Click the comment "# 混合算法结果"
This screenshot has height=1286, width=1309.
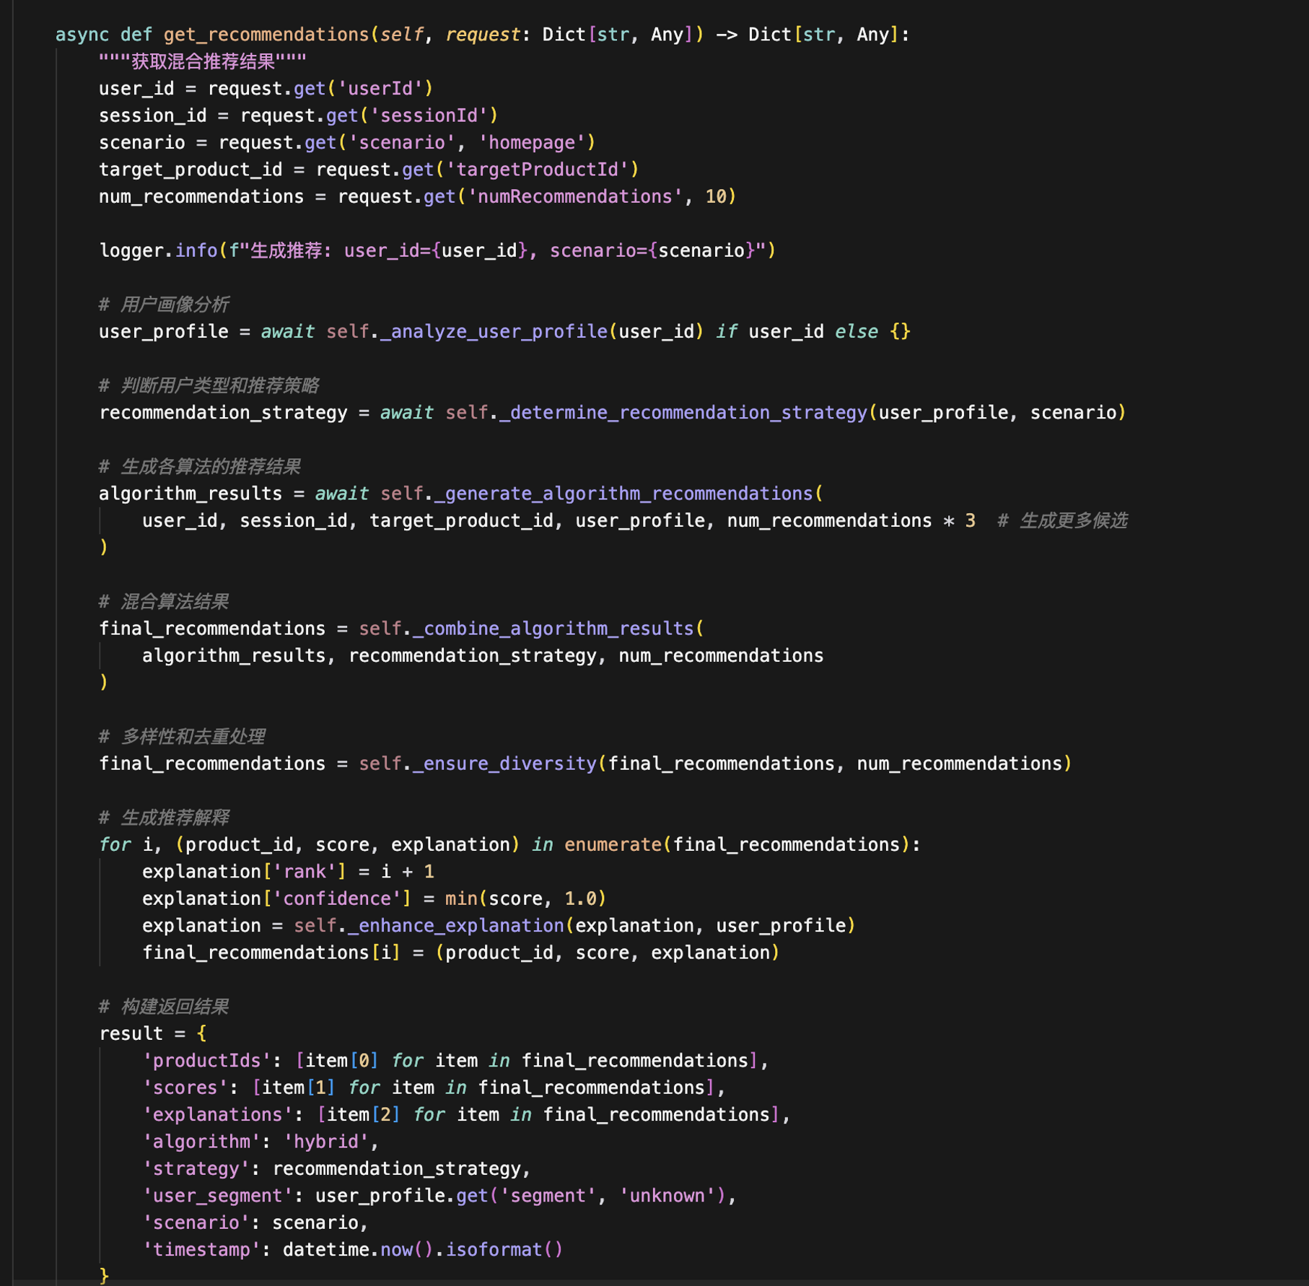[x=164, y=601]
